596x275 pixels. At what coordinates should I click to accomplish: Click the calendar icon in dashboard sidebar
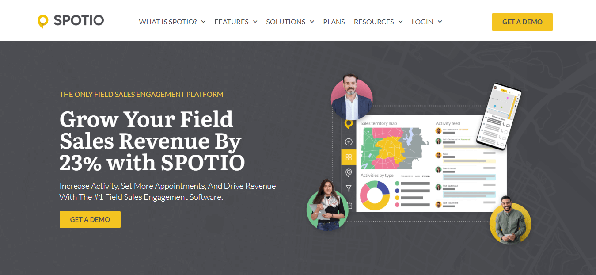click(x=349, y=205)
